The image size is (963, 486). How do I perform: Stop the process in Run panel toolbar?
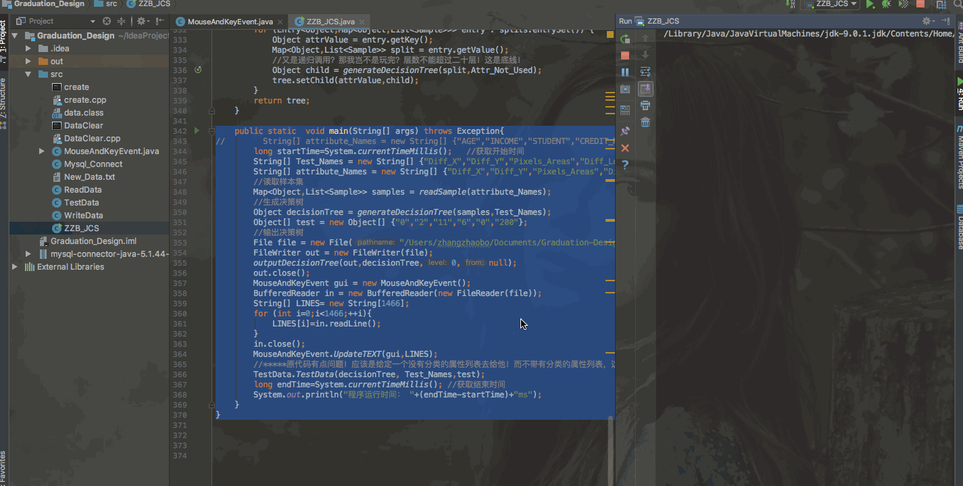point(625,55)
